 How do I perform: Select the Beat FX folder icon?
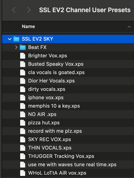(x=23, y=47)
